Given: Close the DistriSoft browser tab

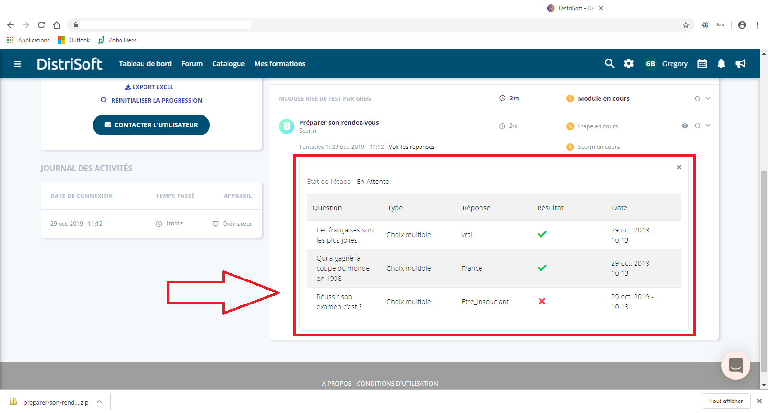Looking at the screenshot, I should (601, 8).
